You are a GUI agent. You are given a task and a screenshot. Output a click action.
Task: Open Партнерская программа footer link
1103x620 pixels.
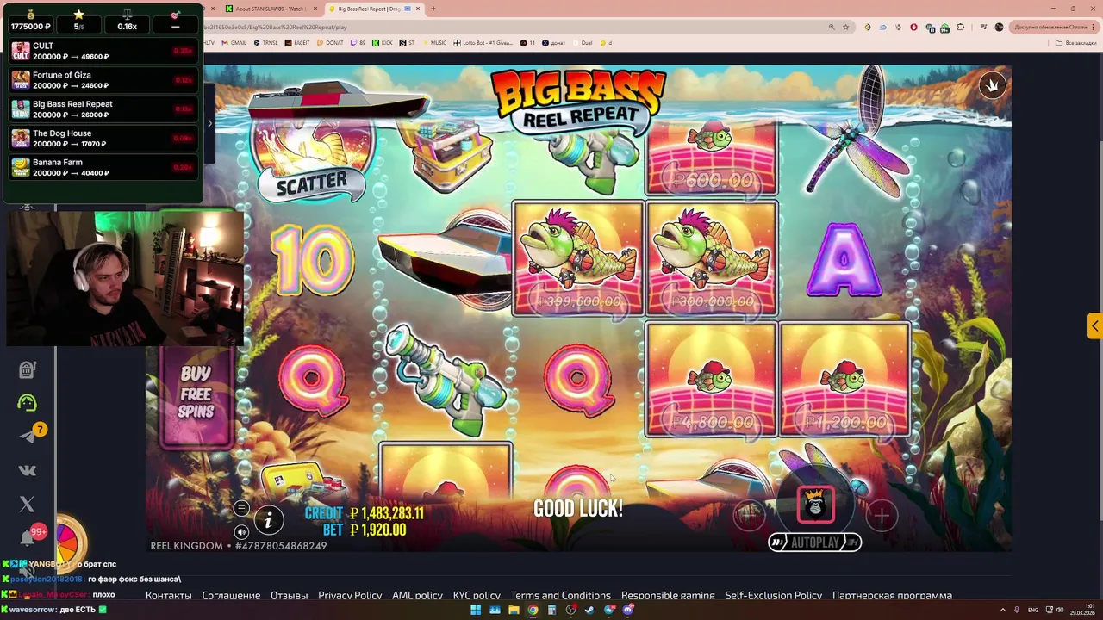click(x=892, y=595)
